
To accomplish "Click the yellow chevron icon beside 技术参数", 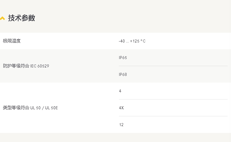I will point(2,18).
